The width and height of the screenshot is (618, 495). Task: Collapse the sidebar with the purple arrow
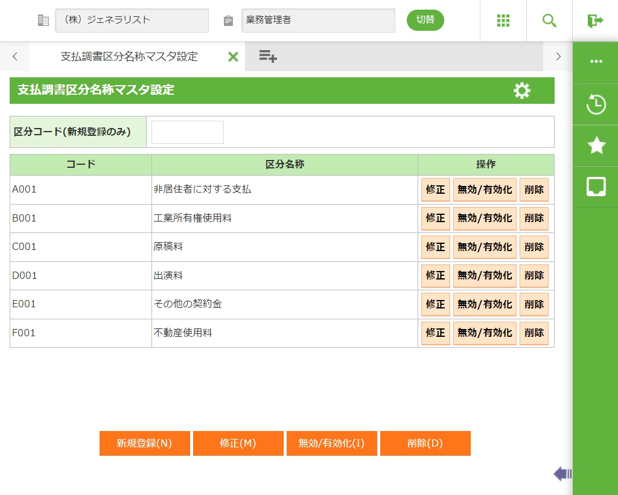point(562,474)
